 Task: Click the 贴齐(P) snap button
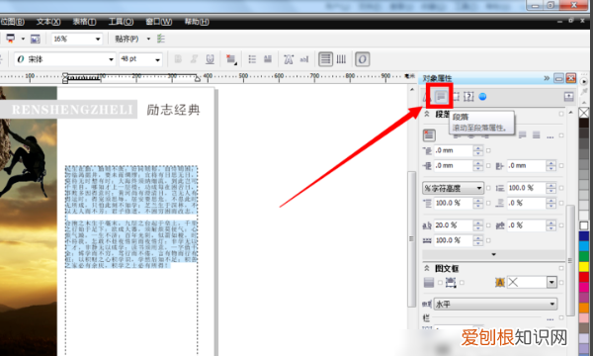click(x=127, y=39)
